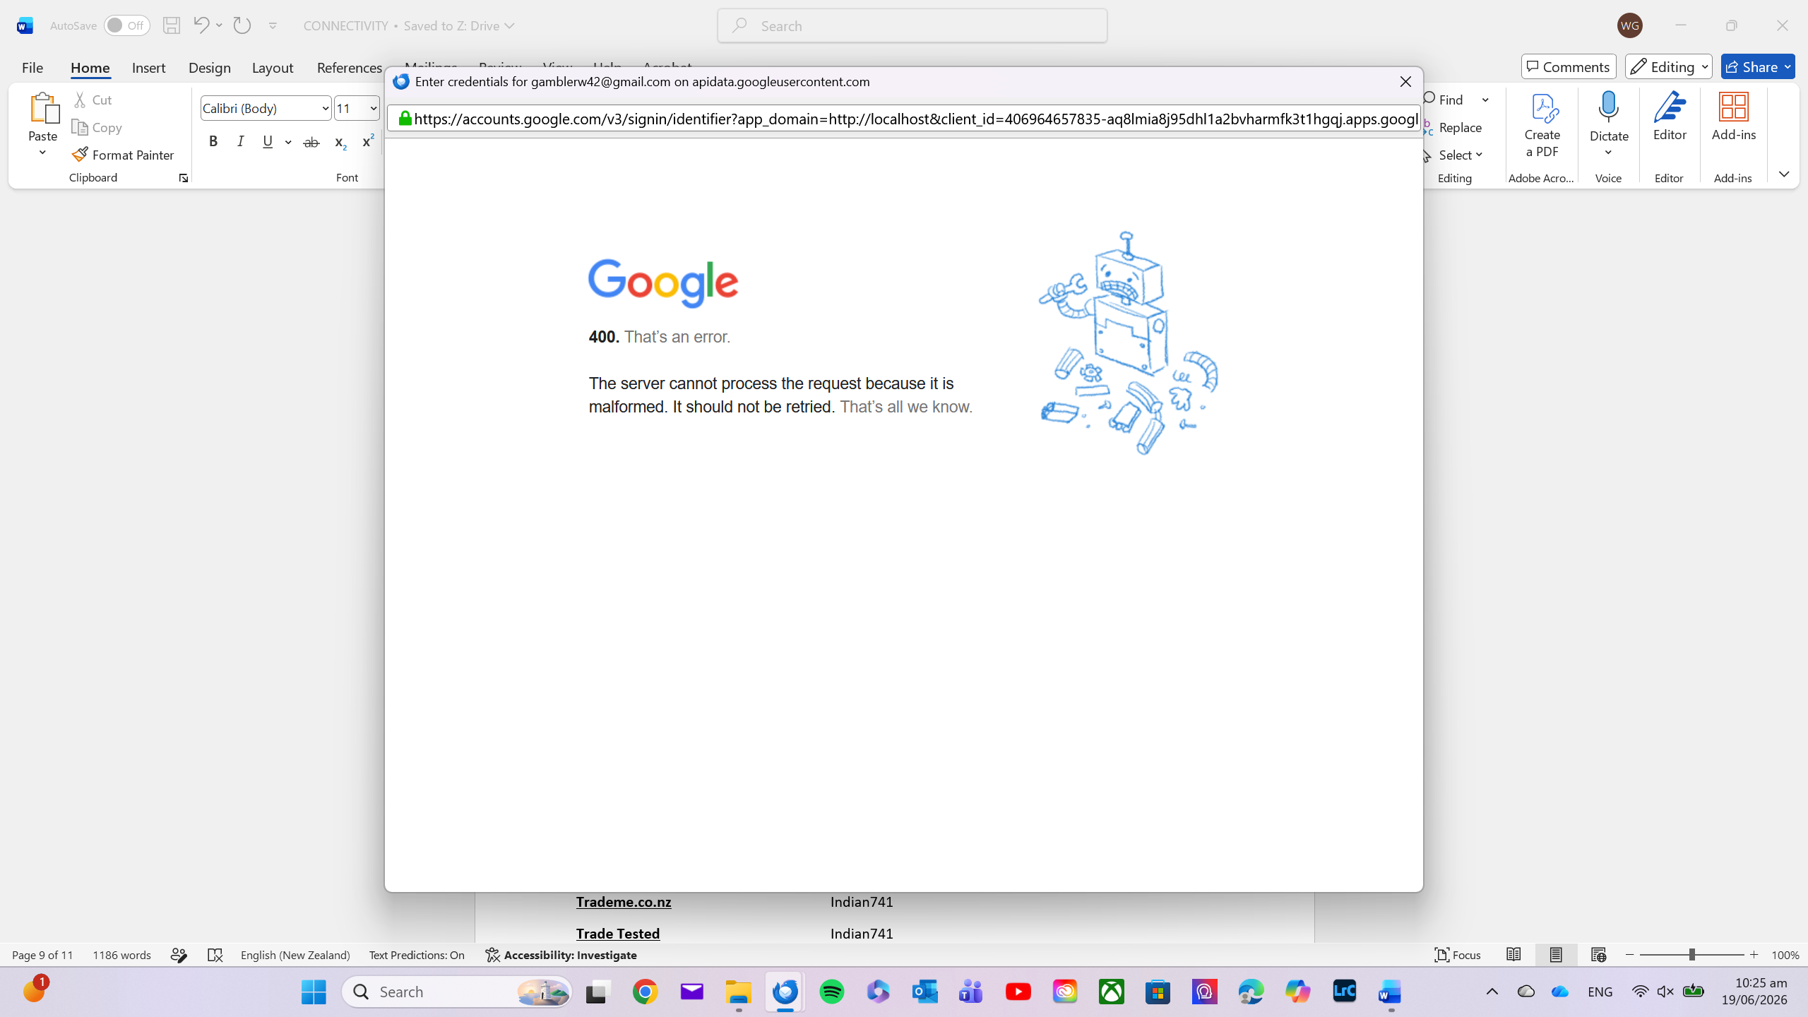Expand the underline style dropdown arrow
Viewport: 1808px width, 1017px height.
(x=288, y=142)
